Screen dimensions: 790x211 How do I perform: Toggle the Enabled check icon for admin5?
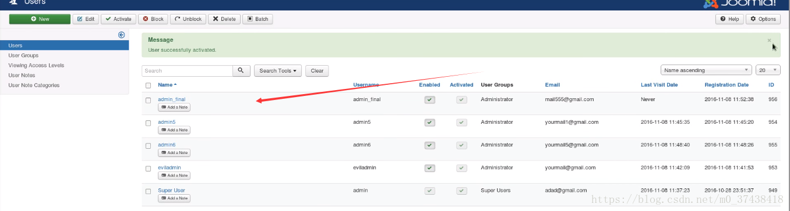pyautogui.click(x=430, y=123)
